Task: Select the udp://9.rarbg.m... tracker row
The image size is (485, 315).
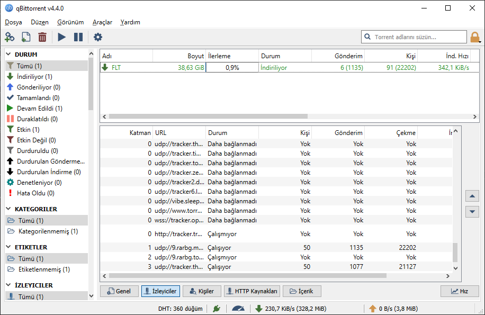Action: click(x=276, y=248)
